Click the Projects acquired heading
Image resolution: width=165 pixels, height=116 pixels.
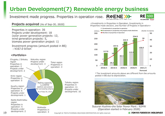tap(38, 24)
